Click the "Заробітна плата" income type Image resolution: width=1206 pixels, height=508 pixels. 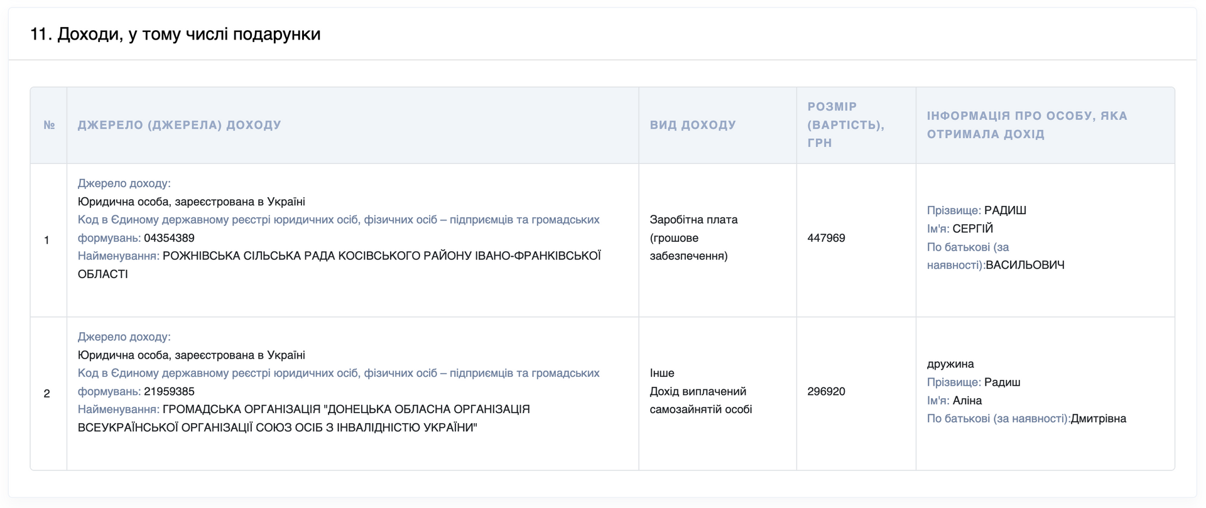[x=693, y=220]
